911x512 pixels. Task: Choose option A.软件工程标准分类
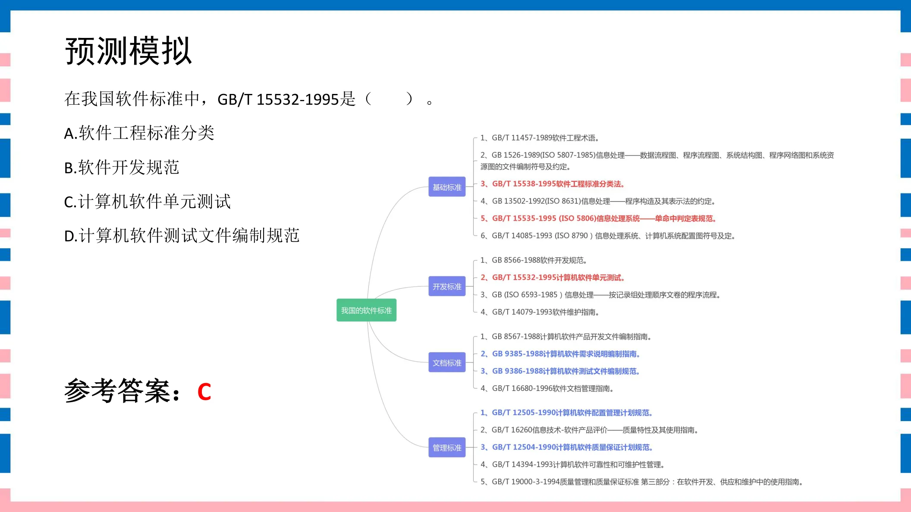(139, 133)
